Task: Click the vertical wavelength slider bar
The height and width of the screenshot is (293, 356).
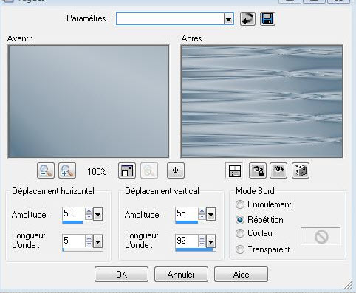Action: 196,249
